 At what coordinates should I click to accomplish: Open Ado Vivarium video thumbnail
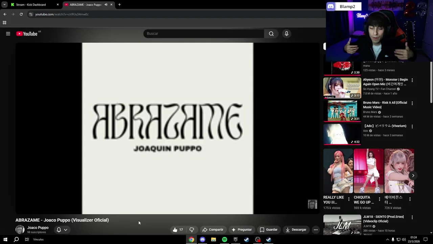coord(342,134)
